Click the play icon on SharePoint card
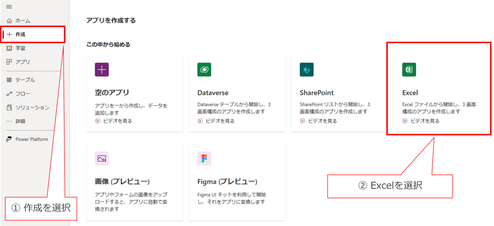The width and height of the screenshot is (494, 226). (x=303, y=121)
